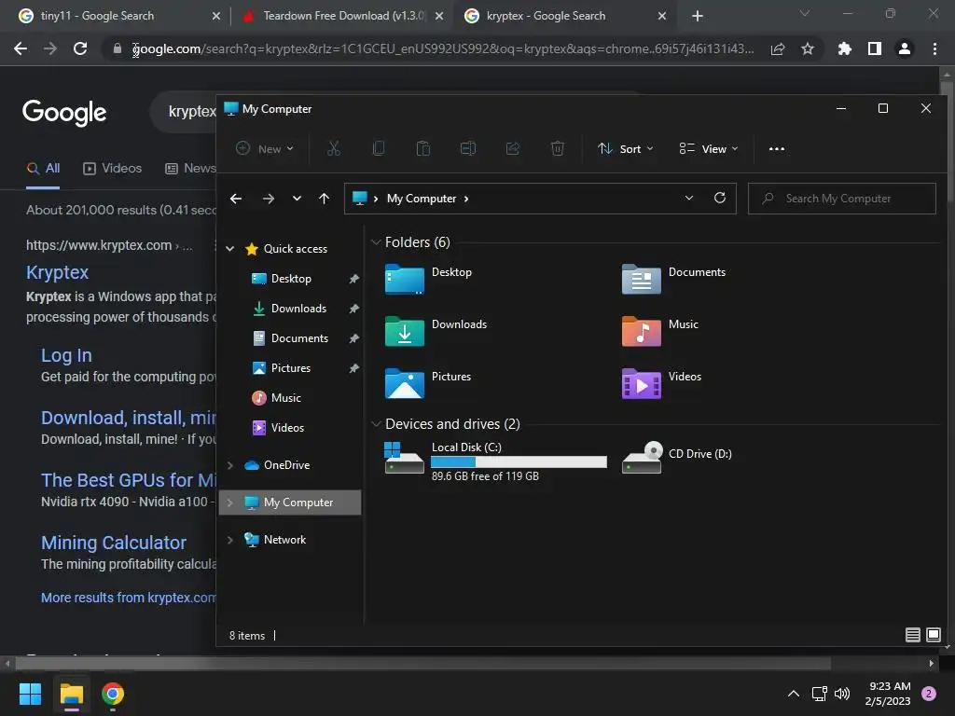This screenshot has width=955, height=716.
Task: Select the CD Drive (D:)
Action: 677,457
